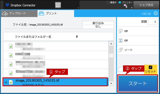The image size is (160, 94).
Task: Tap the スタート button
Action: click(138, 83)
